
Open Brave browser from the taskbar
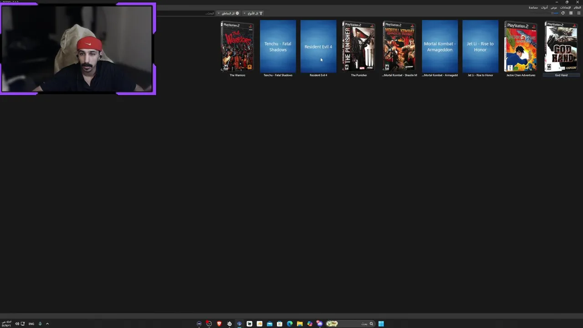pos(219,323)
